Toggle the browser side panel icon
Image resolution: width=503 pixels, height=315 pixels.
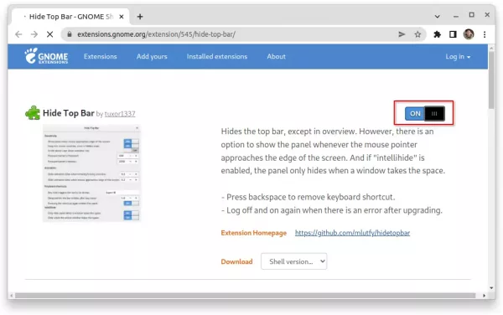pos(453,34)
